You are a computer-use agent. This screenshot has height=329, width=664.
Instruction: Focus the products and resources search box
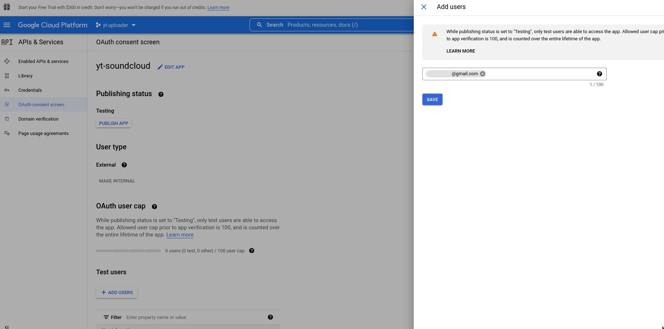coord(331,25)
